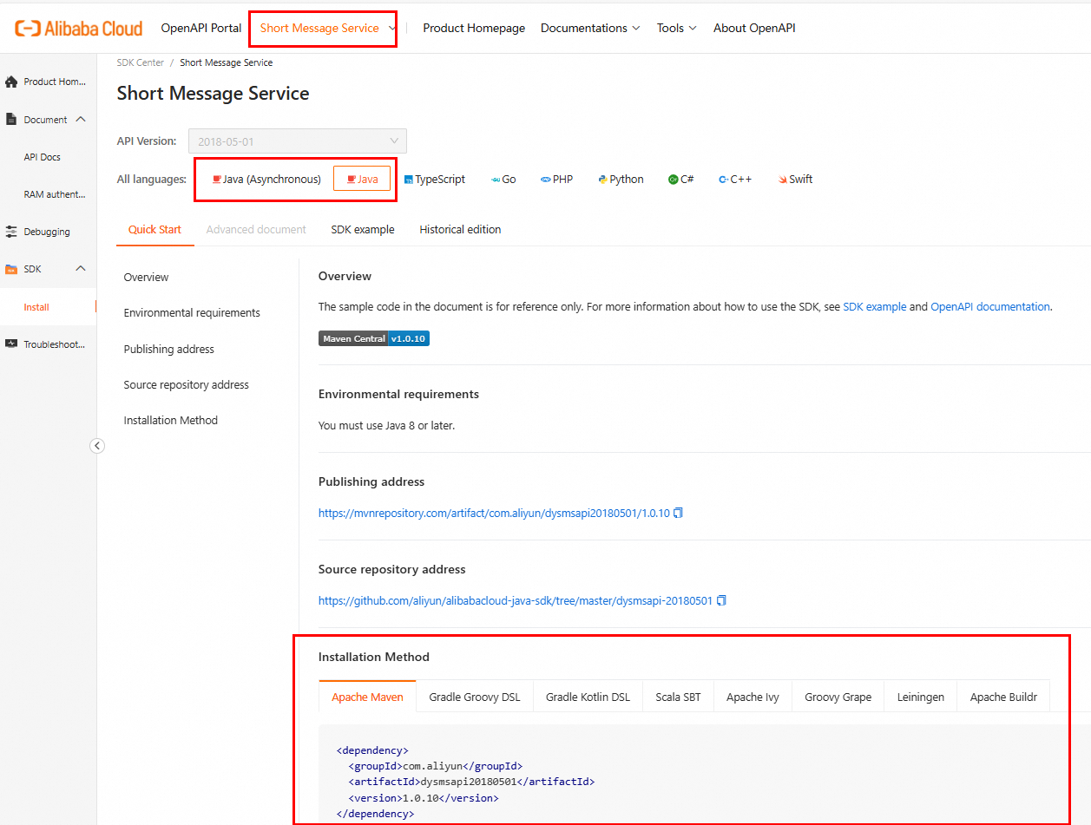Open Product Home in sidebar
This screenshot has height=825, width=1091.
(47, 82)
